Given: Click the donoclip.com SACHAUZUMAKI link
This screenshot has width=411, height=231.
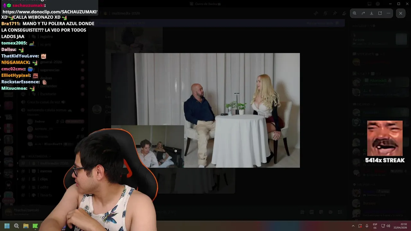Looking at the screenshot, I should pyautogui.click(x=49, y=12).
